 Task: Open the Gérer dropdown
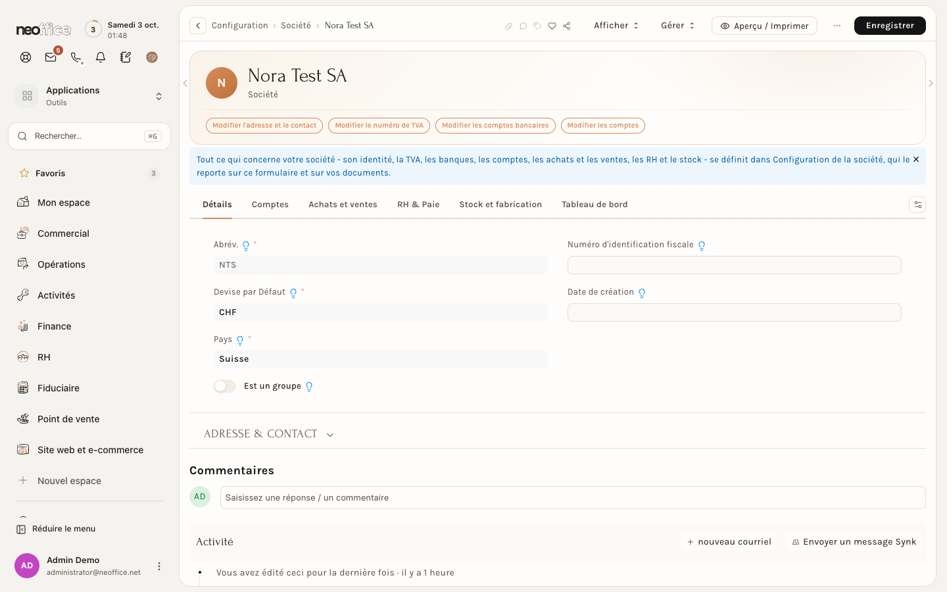(677, 26)
